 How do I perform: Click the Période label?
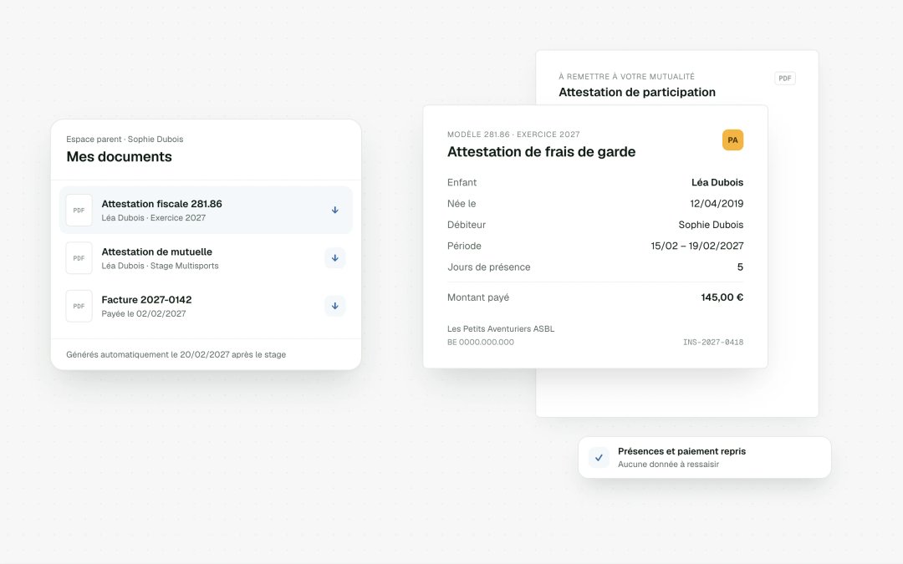[x=464, y=246]
